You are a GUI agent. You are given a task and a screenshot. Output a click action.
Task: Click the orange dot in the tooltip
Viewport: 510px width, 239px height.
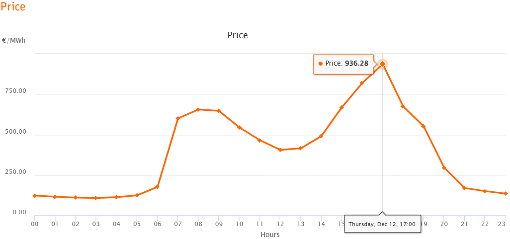tap(321, 64)
